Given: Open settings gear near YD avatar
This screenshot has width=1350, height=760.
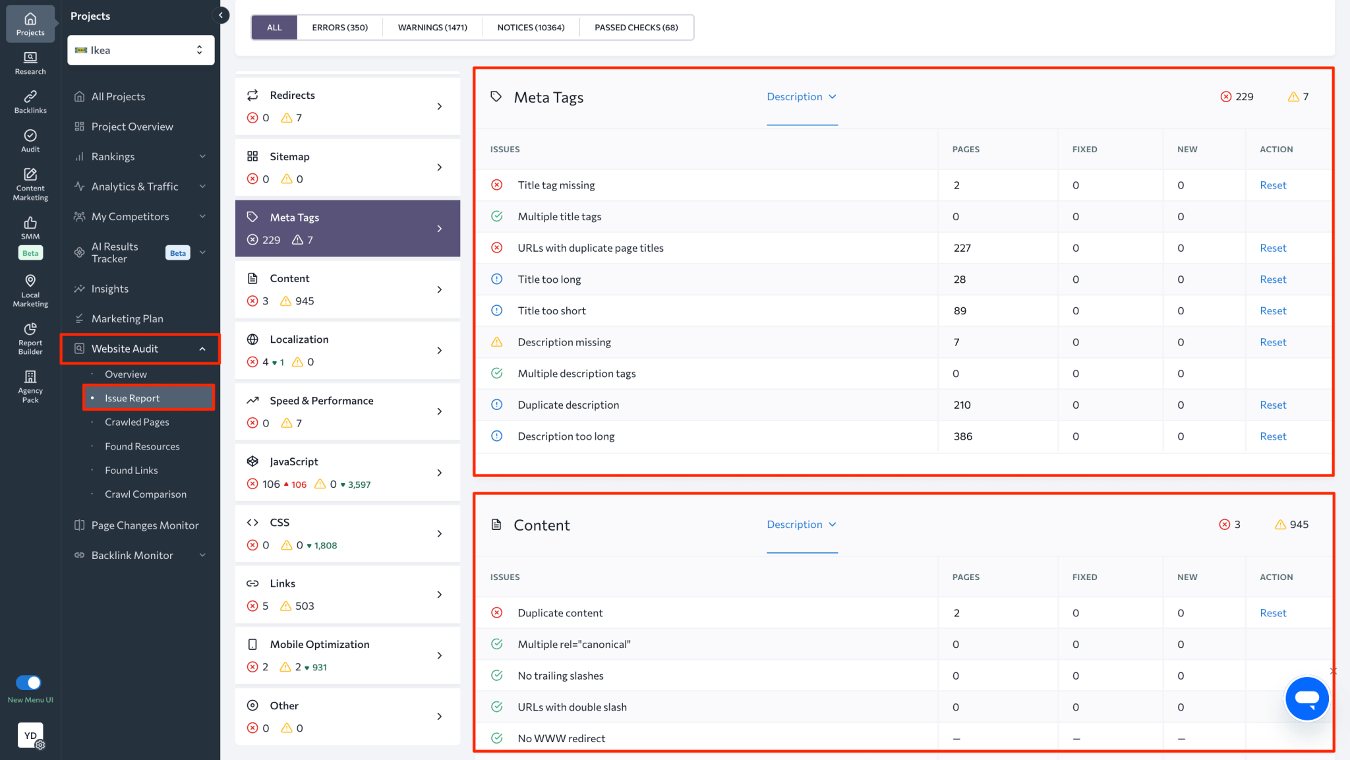Looking at the screenshot, I should [41, 745].
